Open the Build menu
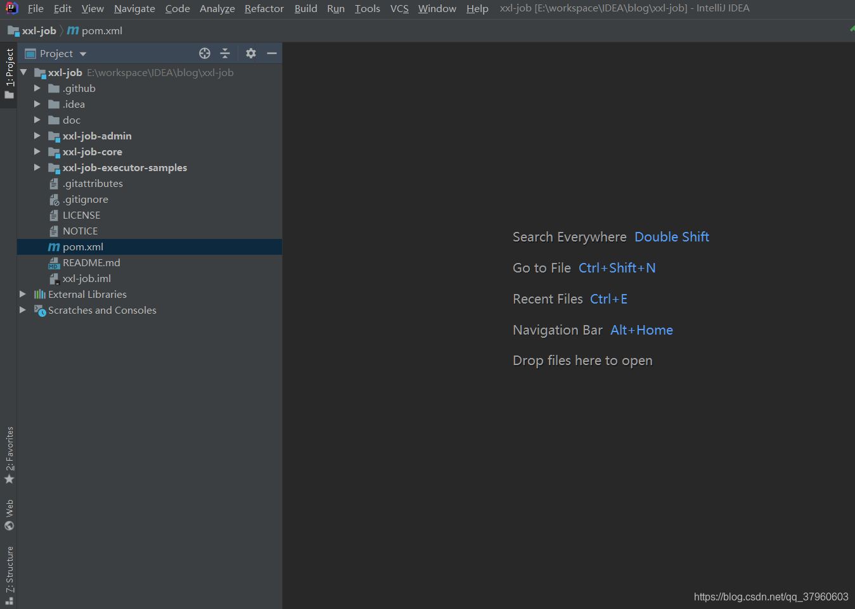This screenshot has width=855, height=609. (x=305, y=8)
